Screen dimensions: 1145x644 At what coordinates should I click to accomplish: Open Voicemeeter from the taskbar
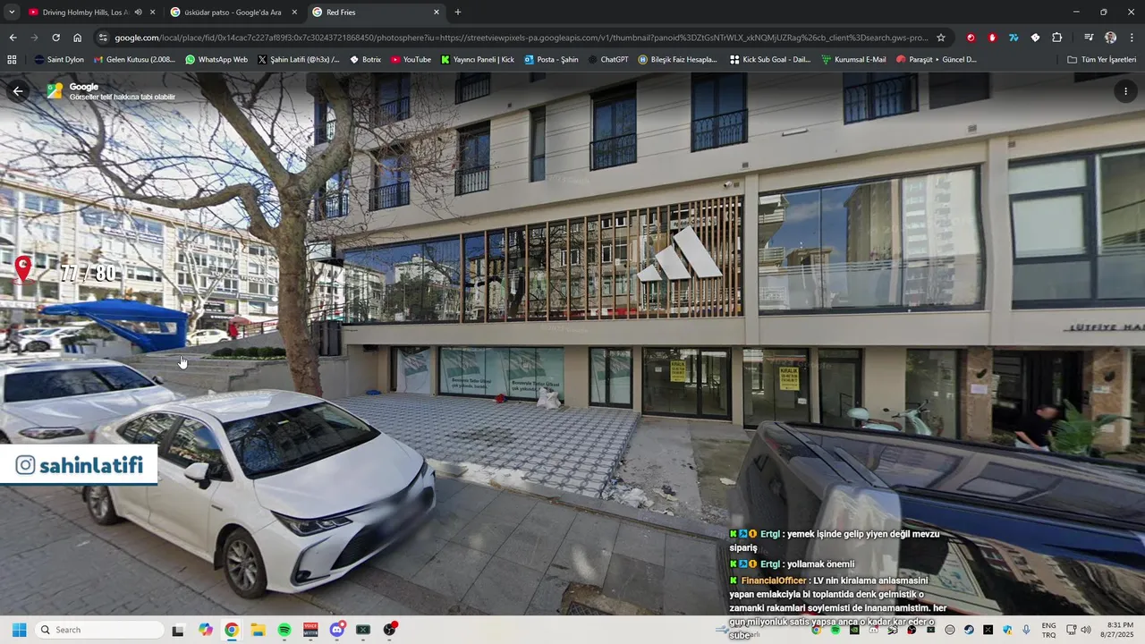[x=310, y=630]
